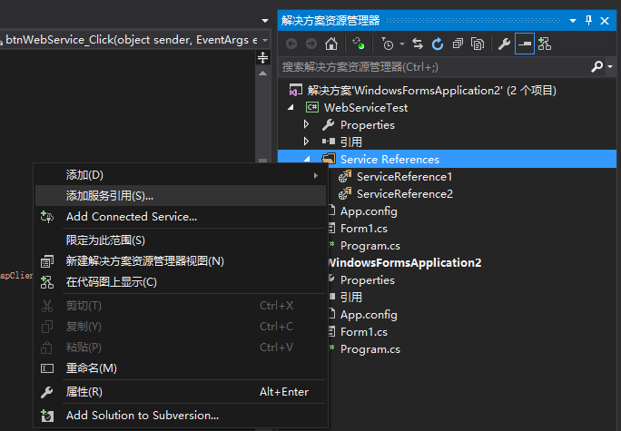Open the search options dropdown next to magnifier
The height and width of the screenshot is (431, 621).
click(x=610, y=67)
